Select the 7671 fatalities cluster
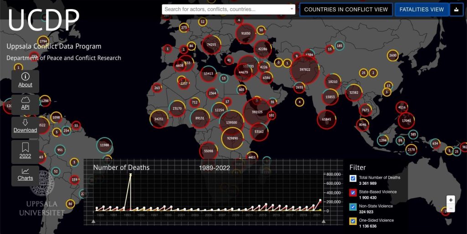Image resolution: width=467 pixels, height=234 pixels. [365, 110]
